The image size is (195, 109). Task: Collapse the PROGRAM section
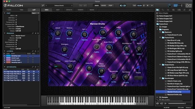pyautogui.click(x=5, y=33)
